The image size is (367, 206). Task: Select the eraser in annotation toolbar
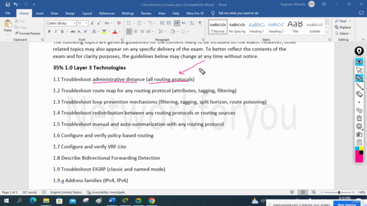click(x=359, y=94)
